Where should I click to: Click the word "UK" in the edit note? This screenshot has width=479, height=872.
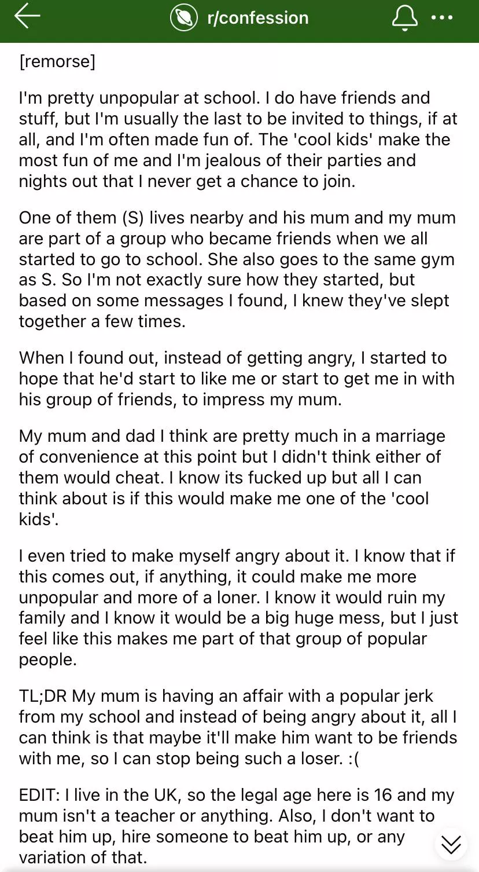click(x=164, y=795)
